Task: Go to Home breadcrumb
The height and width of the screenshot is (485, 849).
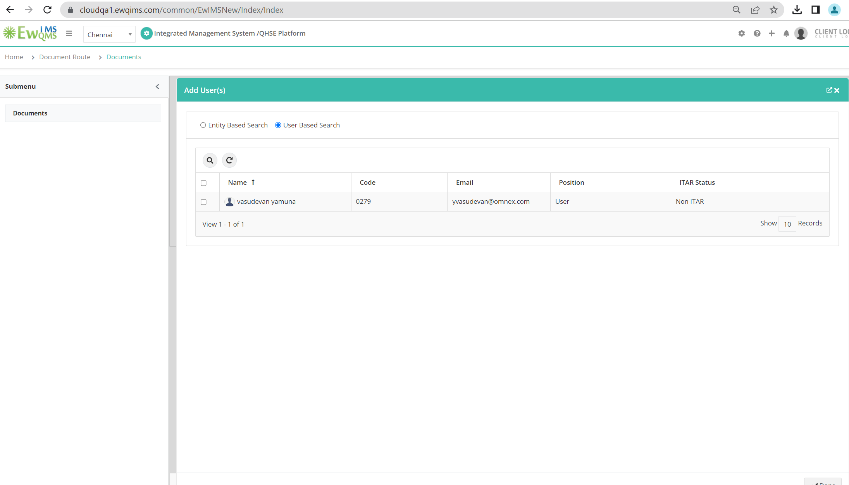Action: [x=14, y=57]
